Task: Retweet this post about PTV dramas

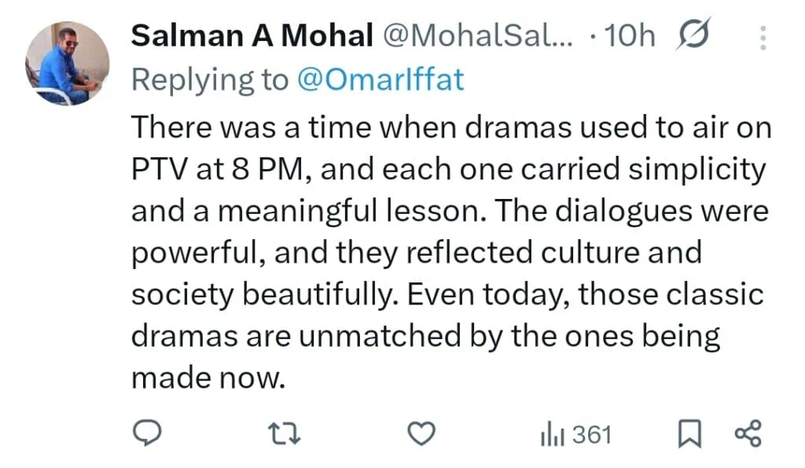Action: click(x=285, y=433)
